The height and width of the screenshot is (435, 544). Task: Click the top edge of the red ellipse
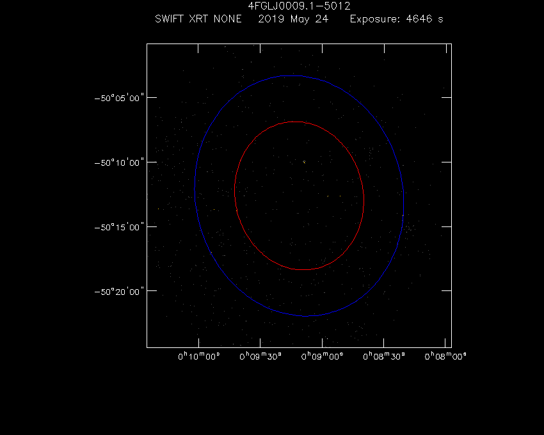[296, 122]
